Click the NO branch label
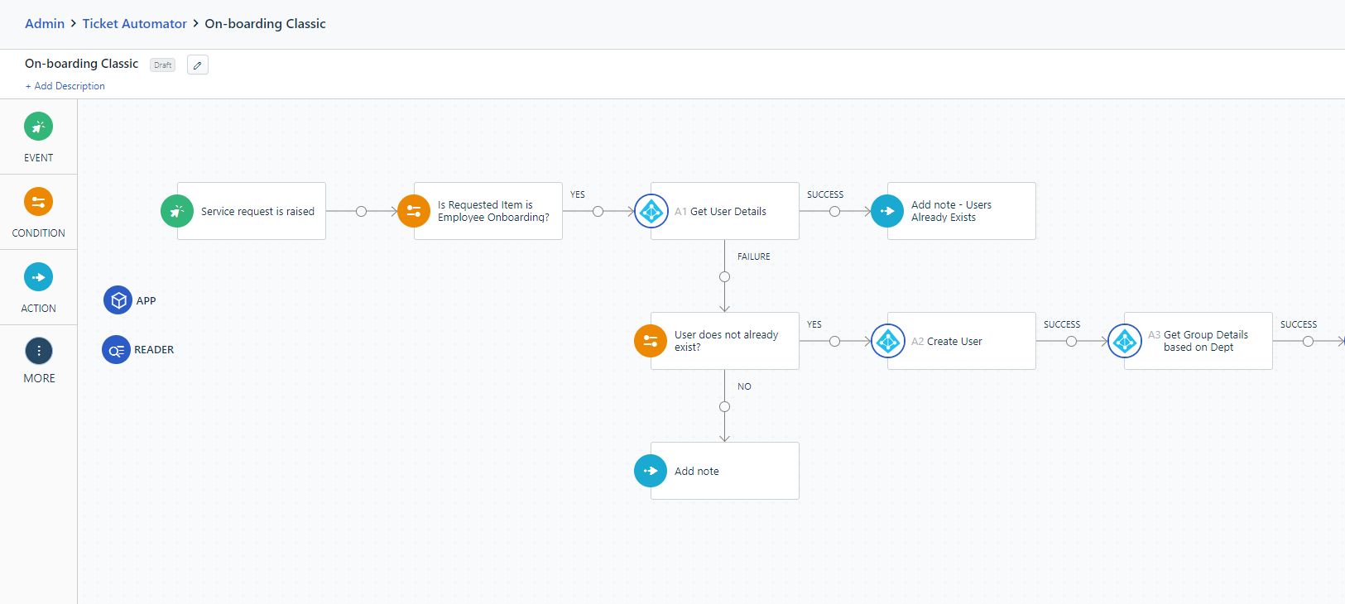Screen dimensions: 1345x604 coord(745,387)
